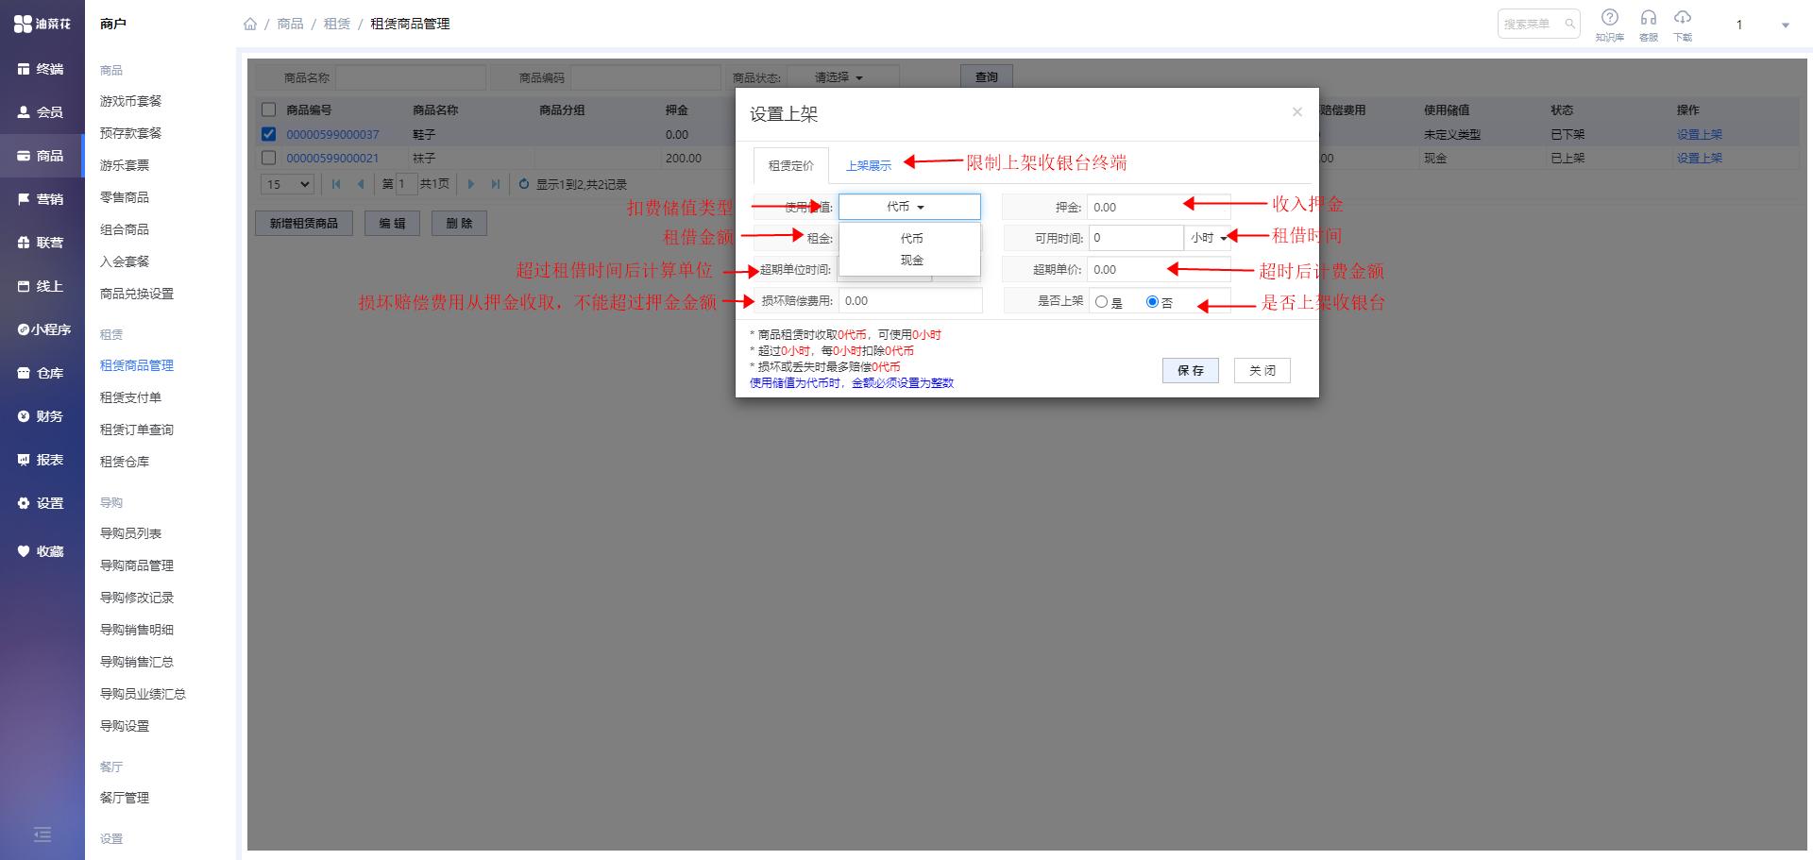
Task: Open the 商品 section in left sidebar
Action: [42, 156]
